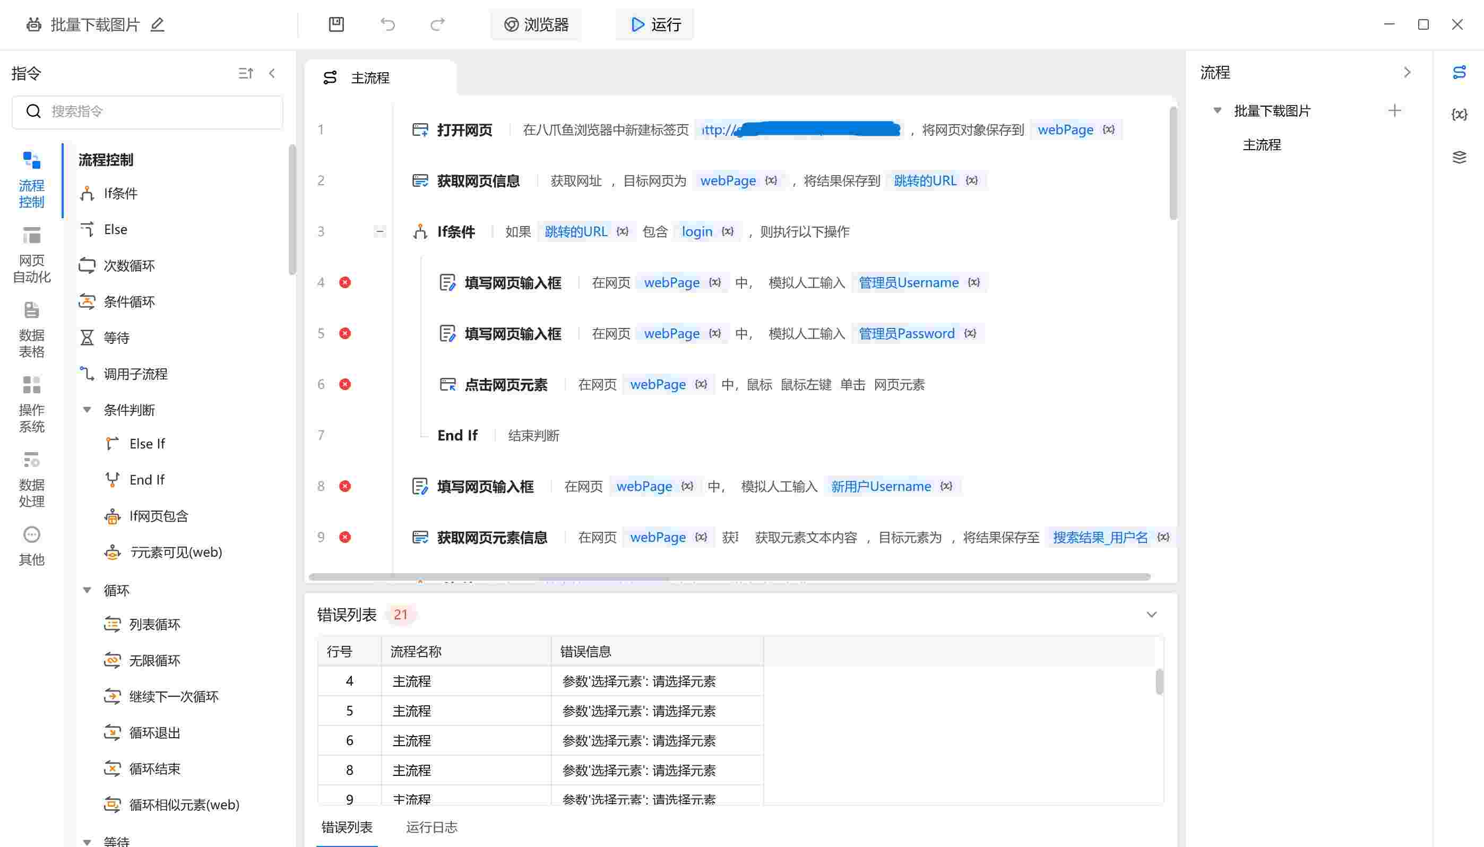This screenshot has height=847, width=1484.
Task: Add a new flow with the plus icon
Action: tap(1395, 110)
